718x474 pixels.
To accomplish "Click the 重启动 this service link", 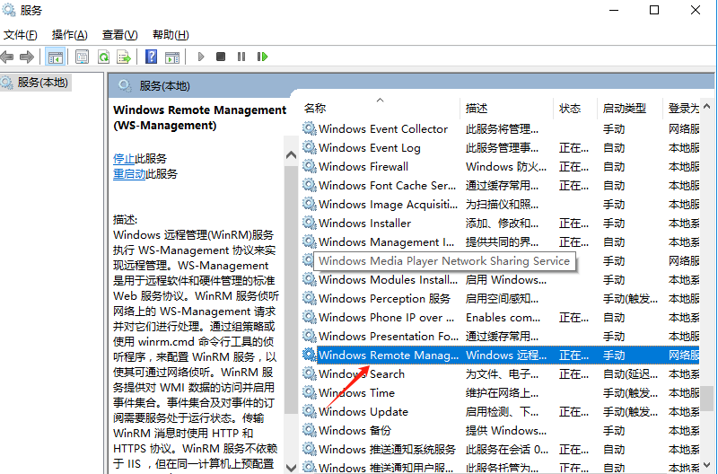I will [x=129, y=174].
